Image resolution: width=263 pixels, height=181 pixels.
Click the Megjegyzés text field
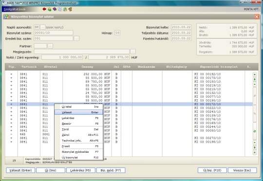[x=82, y=52]
